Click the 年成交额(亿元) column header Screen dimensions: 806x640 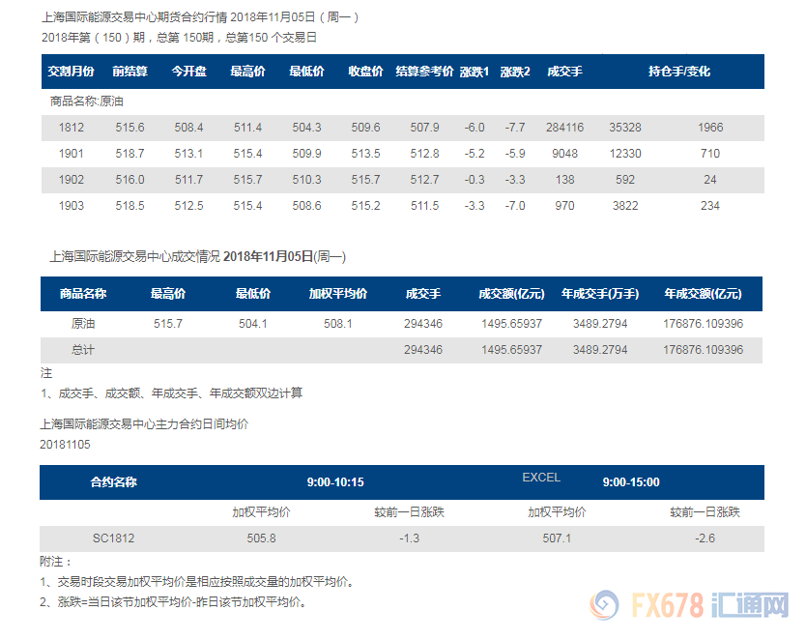click(x=703, y=294)
